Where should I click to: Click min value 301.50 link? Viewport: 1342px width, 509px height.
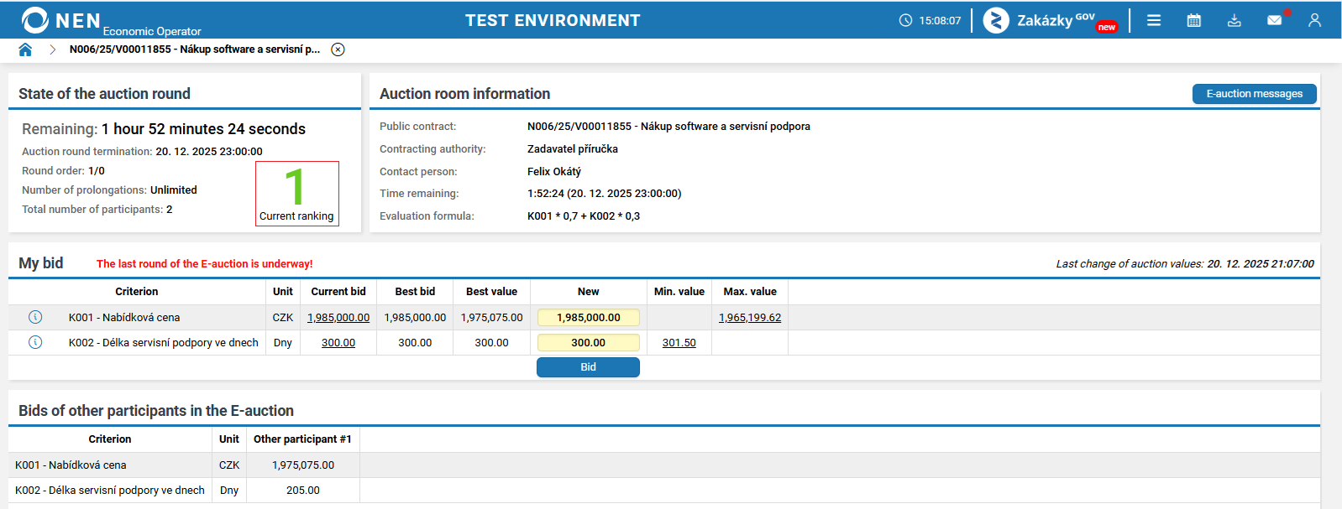coord(679,343)
